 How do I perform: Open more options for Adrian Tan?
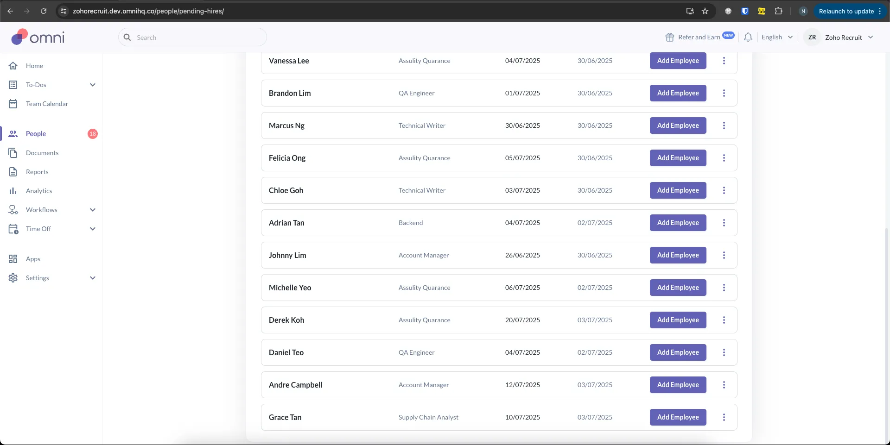724,223
